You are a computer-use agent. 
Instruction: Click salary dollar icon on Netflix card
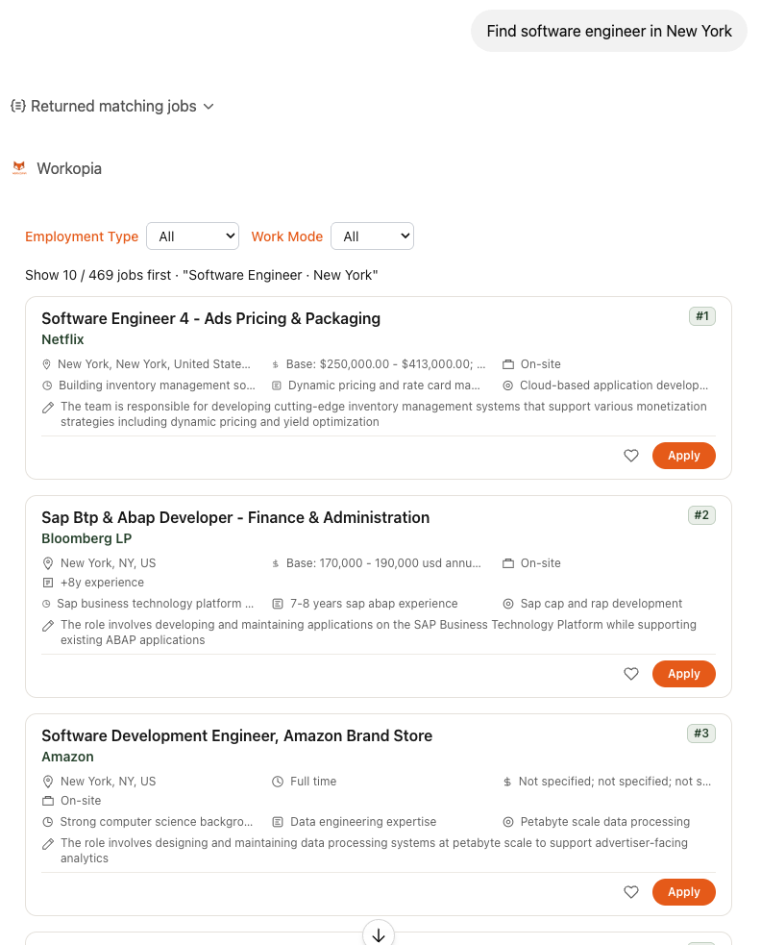(x=276, y=364)
